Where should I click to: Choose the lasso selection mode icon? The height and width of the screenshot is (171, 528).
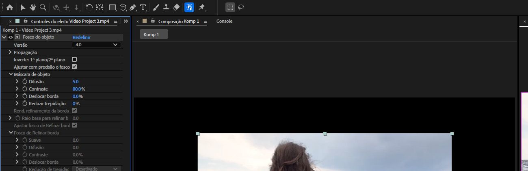pos(241,7)
